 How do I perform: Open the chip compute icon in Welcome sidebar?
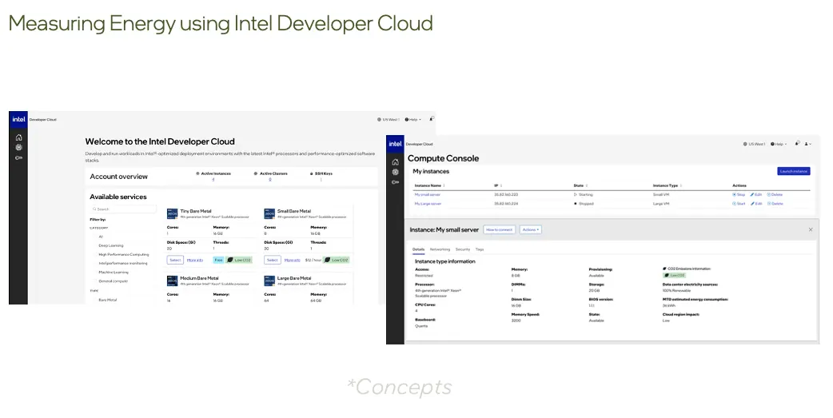(x=18, y=148)
